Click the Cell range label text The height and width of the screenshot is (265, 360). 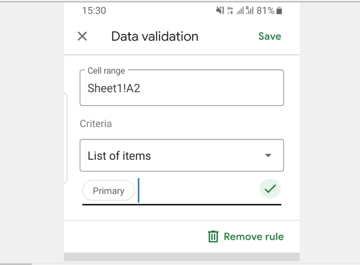coord(106,71)
